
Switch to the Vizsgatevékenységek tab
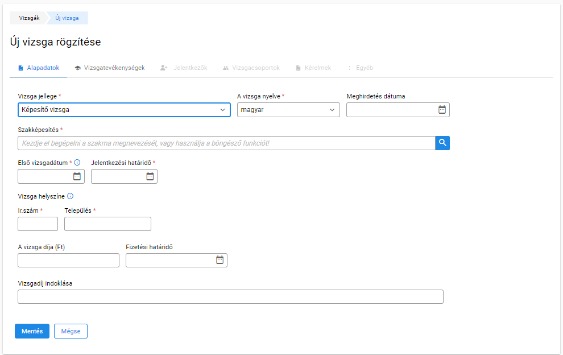tap(110, 68)
